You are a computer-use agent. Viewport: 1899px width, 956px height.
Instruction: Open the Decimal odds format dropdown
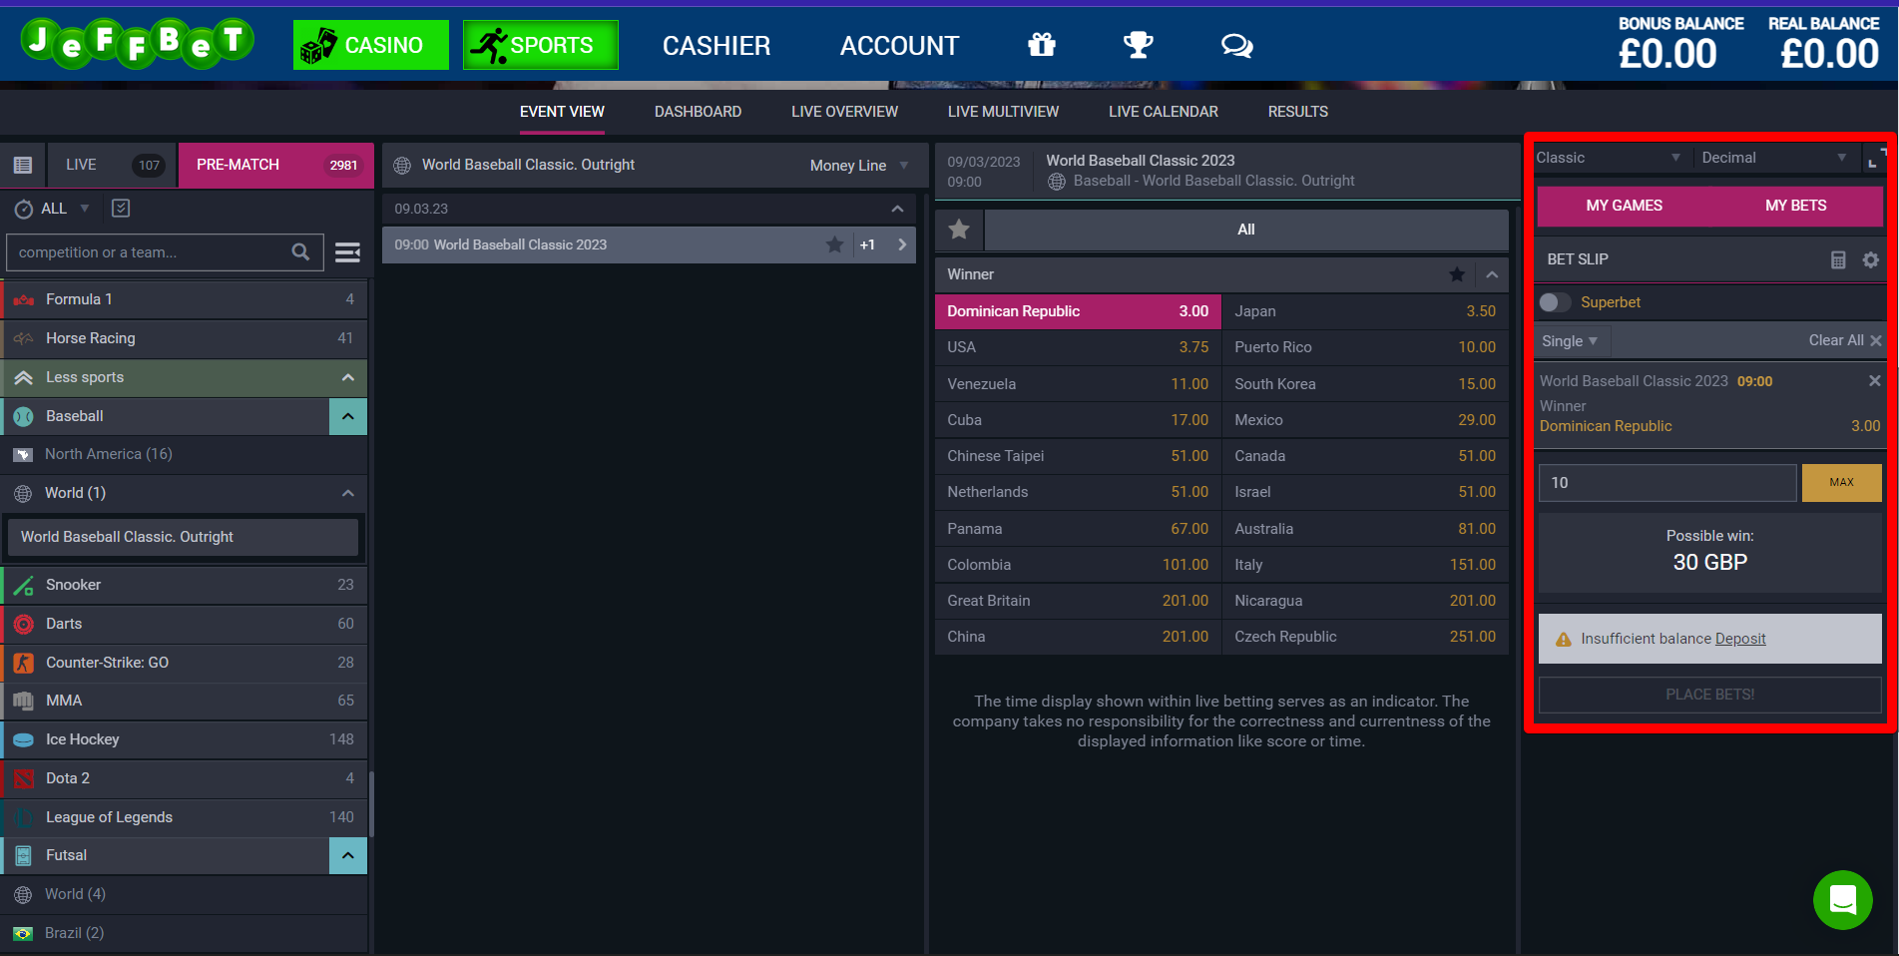1774,158
